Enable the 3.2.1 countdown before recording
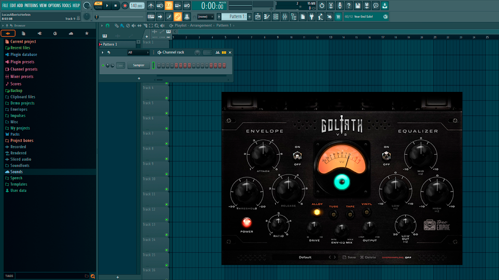Image resolution: width=499 pixels, height=280 pixels. click(x=169, y=5)
